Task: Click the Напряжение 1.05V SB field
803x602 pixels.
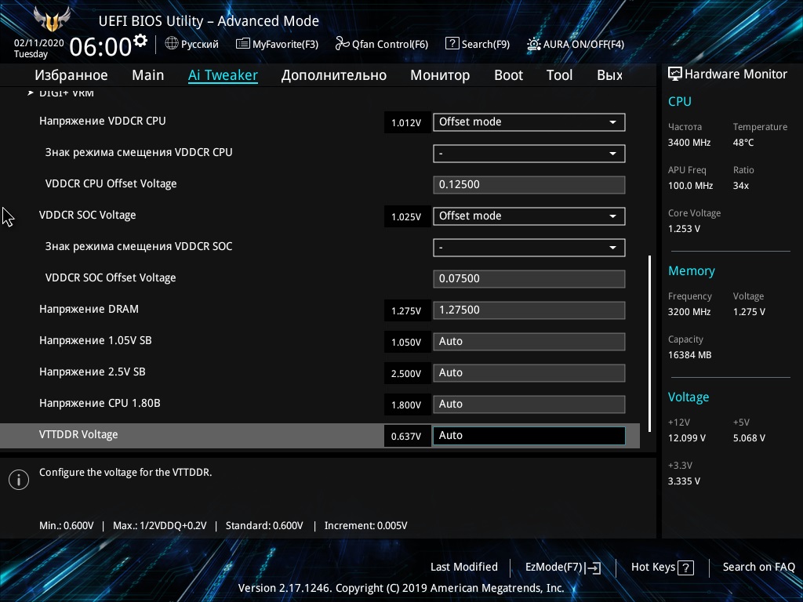Action: pyautogui.click(x=529, y=342)
